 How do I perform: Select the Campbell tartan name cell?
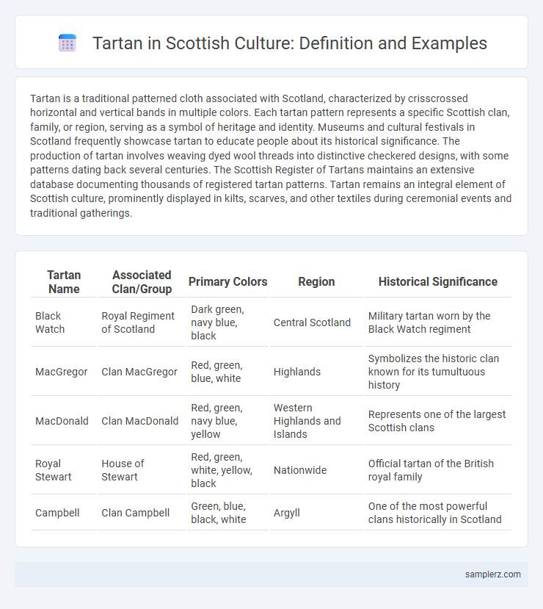click(64, 513)
